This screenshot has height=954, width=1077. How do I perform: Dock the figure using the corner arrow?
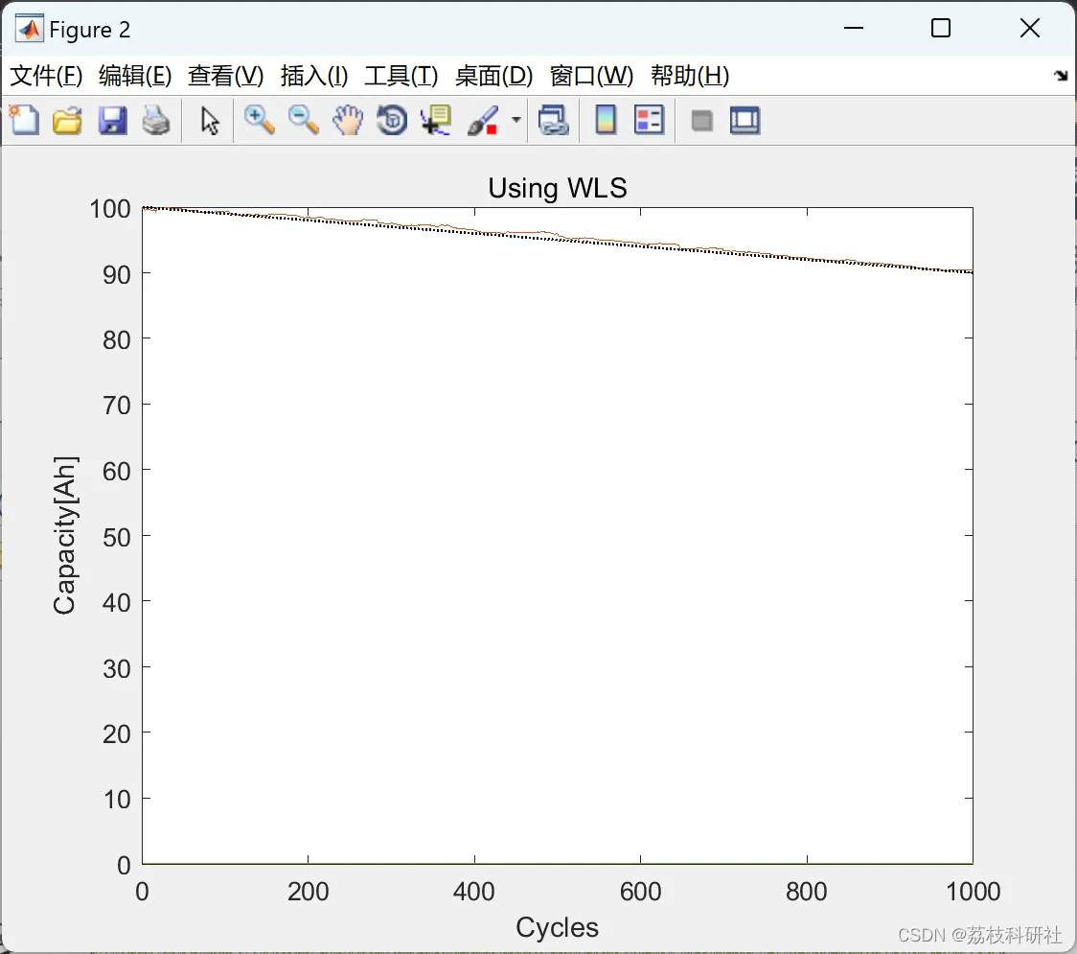tap(1062, 76)
